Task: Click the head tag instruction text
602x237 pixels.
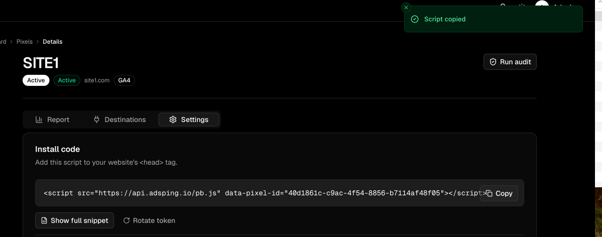Action: coord(106,163)
